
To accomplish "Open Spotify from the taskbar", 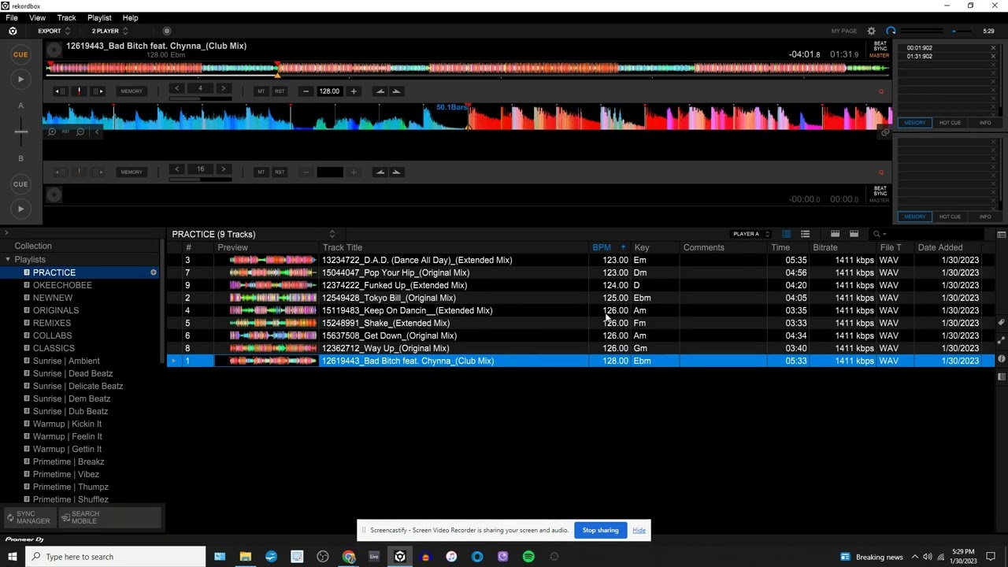I will click(x=528, y=557).
